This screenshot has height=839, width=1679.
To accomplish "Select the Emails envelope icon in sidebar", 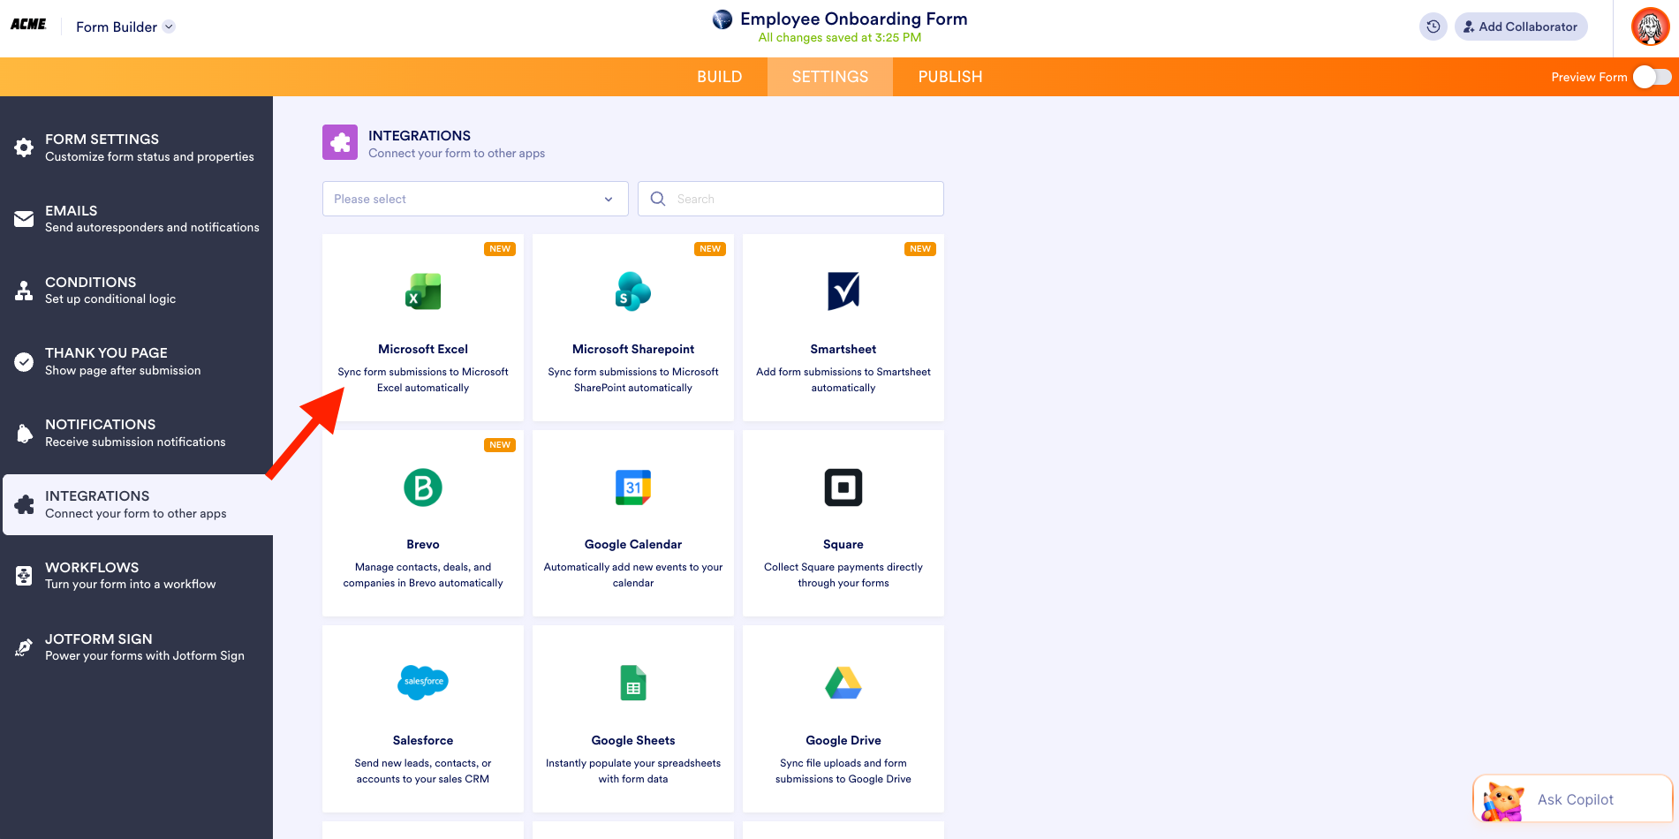I will 24,219.
